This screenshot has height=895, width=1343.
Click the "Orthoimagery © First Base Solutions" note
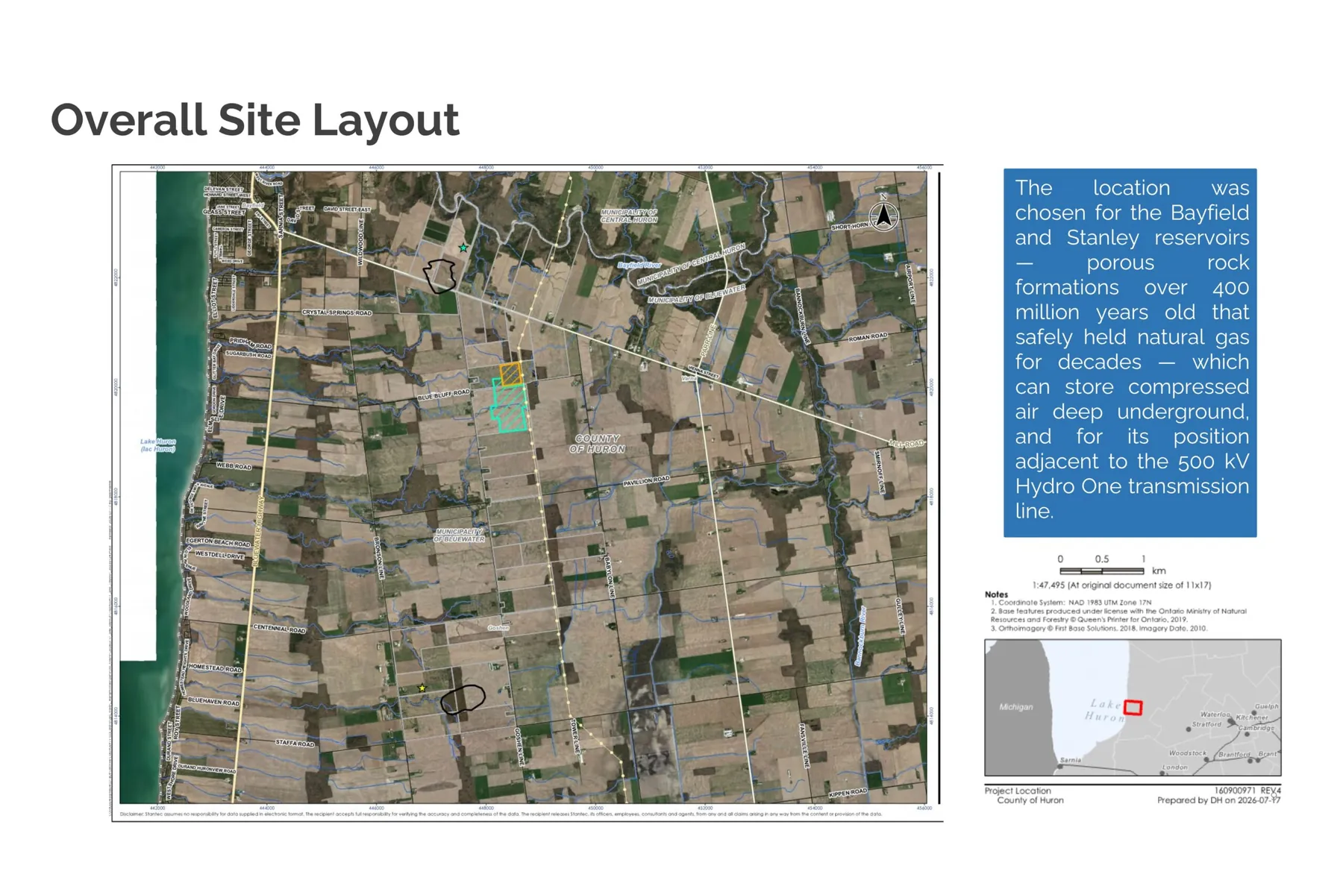pos(1099,628)
